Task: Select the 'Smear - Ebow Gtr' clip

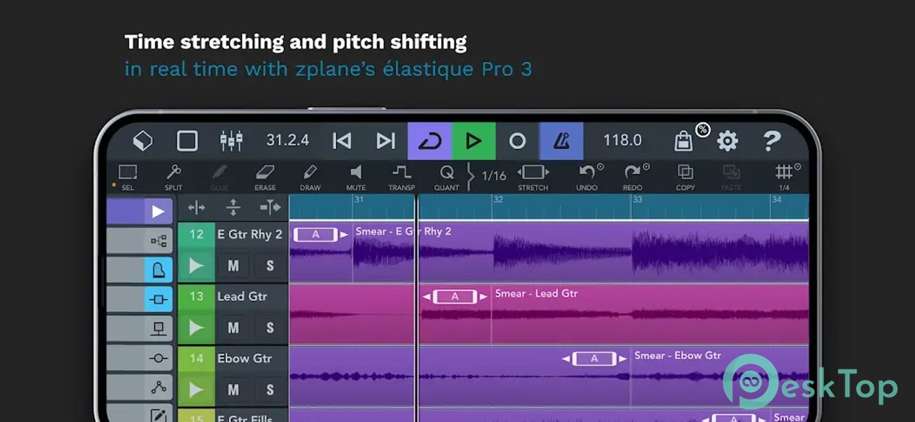Action: point(678,355)
